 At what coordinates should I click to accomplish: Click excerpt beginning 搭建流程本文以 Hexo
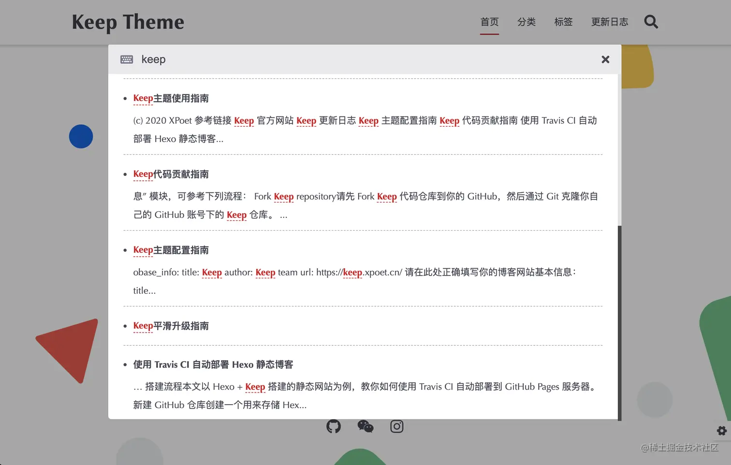point(366,396)
